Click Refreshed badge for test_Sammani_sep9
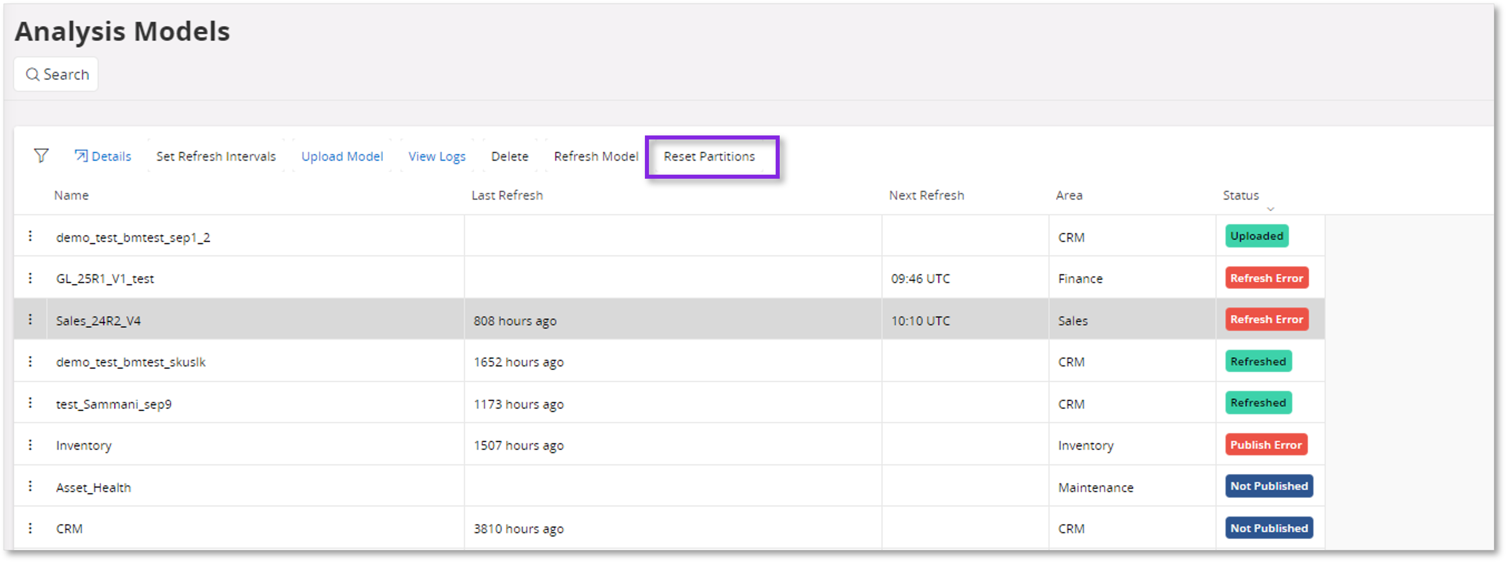1506x562 pixels. (x=1258, y=403)
